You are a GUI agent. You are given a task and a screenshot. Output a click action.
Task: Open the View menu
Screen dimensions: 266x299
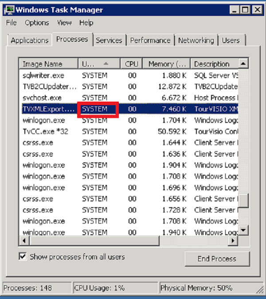click(x=64, y=23)
